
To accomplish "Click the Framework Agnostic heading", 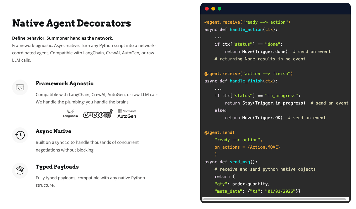I will (65, 83).
